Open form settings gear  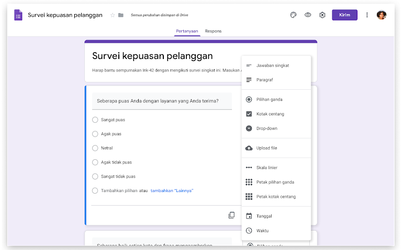(322, 15)
